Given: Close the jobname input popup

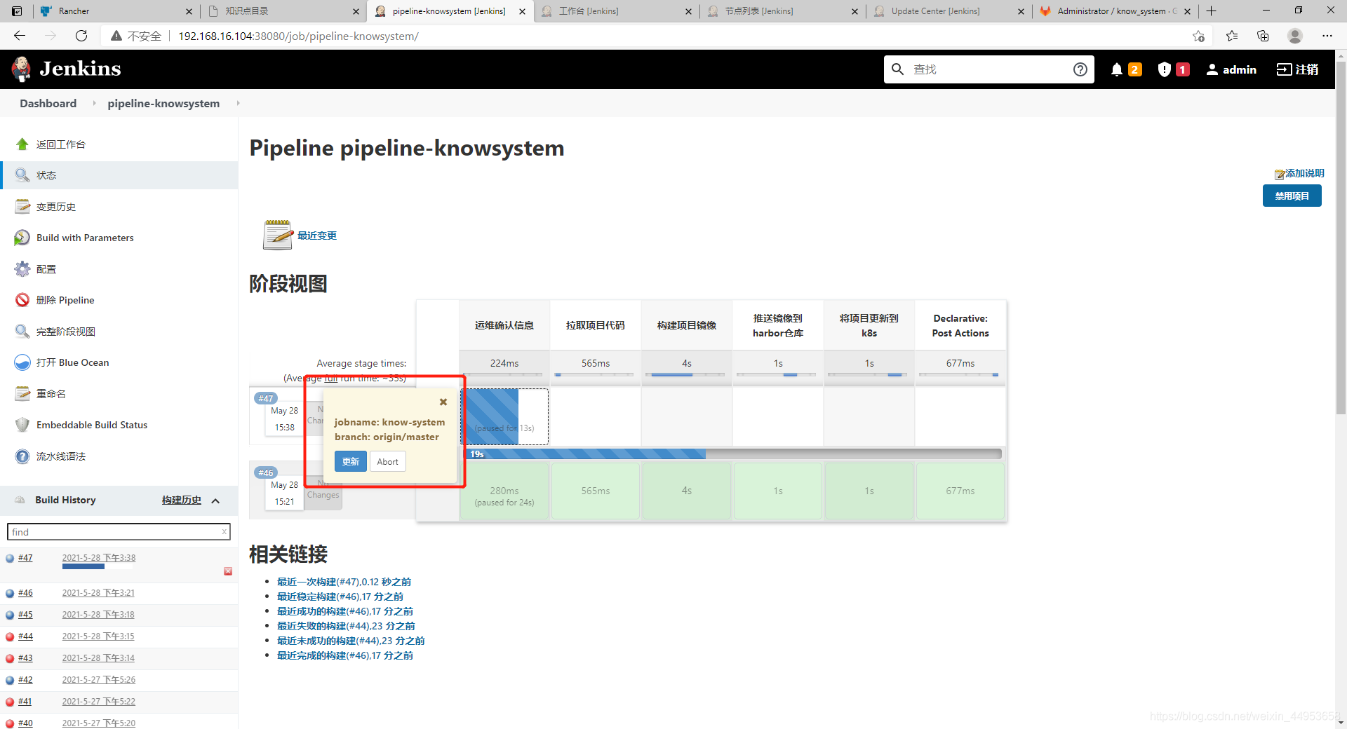Looking at the screenshot, I should click(x=443, y=402).
